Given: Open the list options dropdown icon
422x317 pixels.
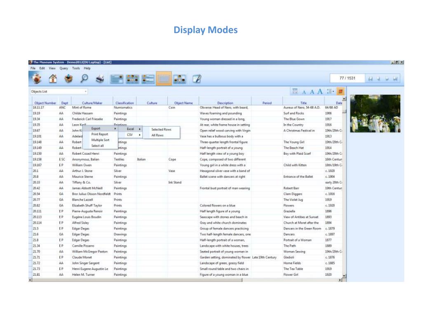Looking at the screenshot, I should [331, 91].
